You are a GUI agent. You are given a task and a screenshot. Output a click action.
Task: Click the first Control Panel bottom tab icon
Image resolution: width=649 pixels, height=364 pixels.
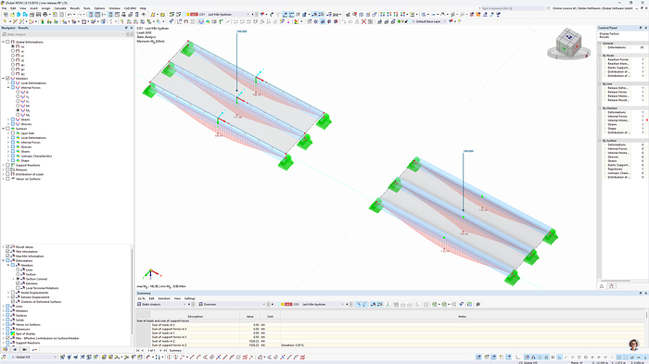pyautogui.click(x=602, y=286)
